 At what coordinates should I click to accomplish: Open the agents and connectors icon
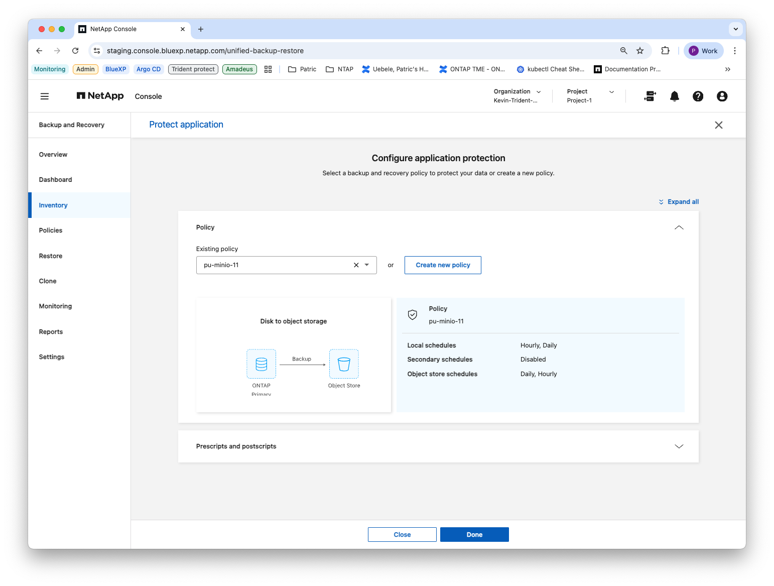(x=650, y=96)
